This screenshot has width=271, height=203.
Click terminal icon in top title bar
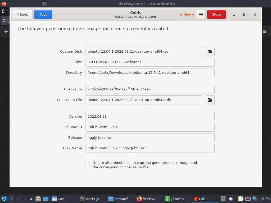tap(44, 4)
